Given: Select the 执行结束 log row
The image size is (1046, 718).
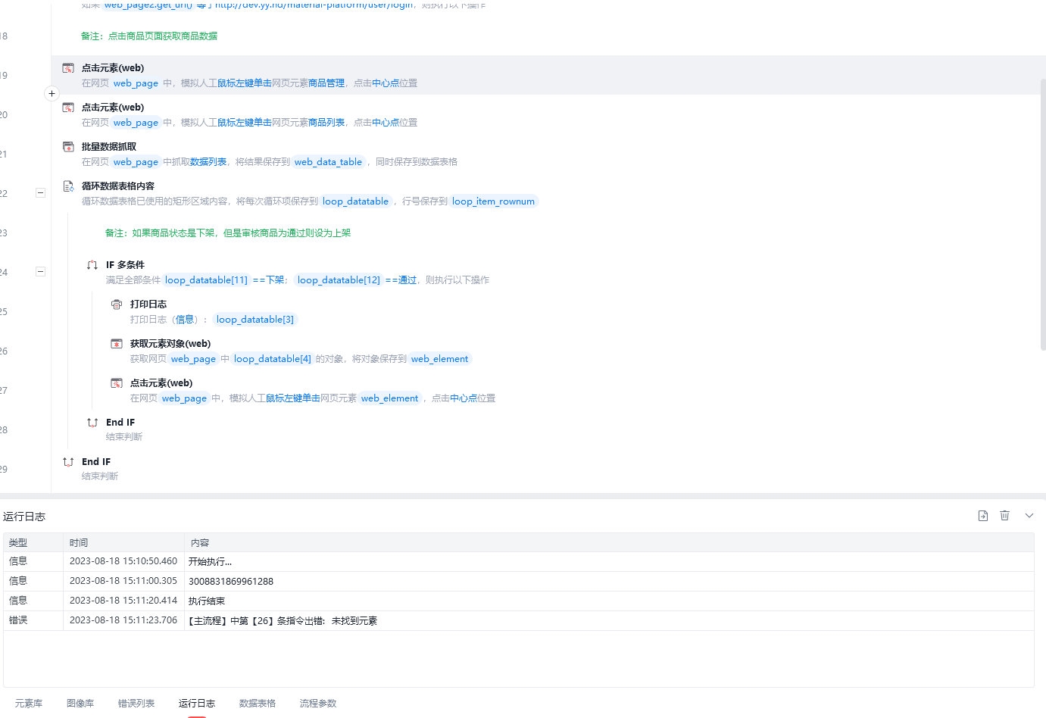Looking at the screenshot, I should tap(519, 601).
